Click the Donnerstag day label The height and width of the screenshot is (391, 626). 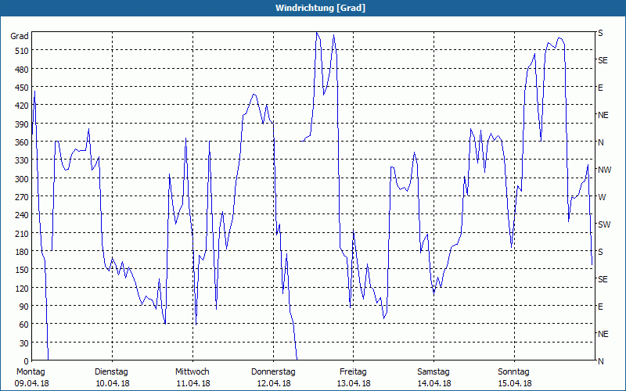273,371
